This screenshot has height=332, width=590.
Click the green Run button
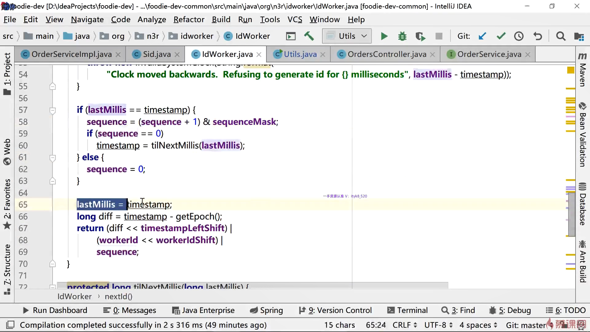384,36
